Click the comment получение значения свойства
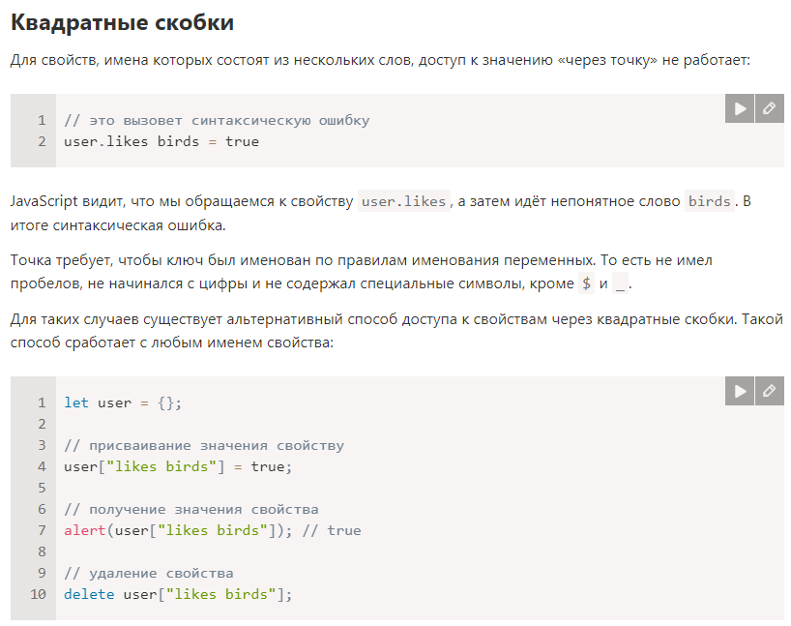This screenshot has height=626, width=791. 191,510
